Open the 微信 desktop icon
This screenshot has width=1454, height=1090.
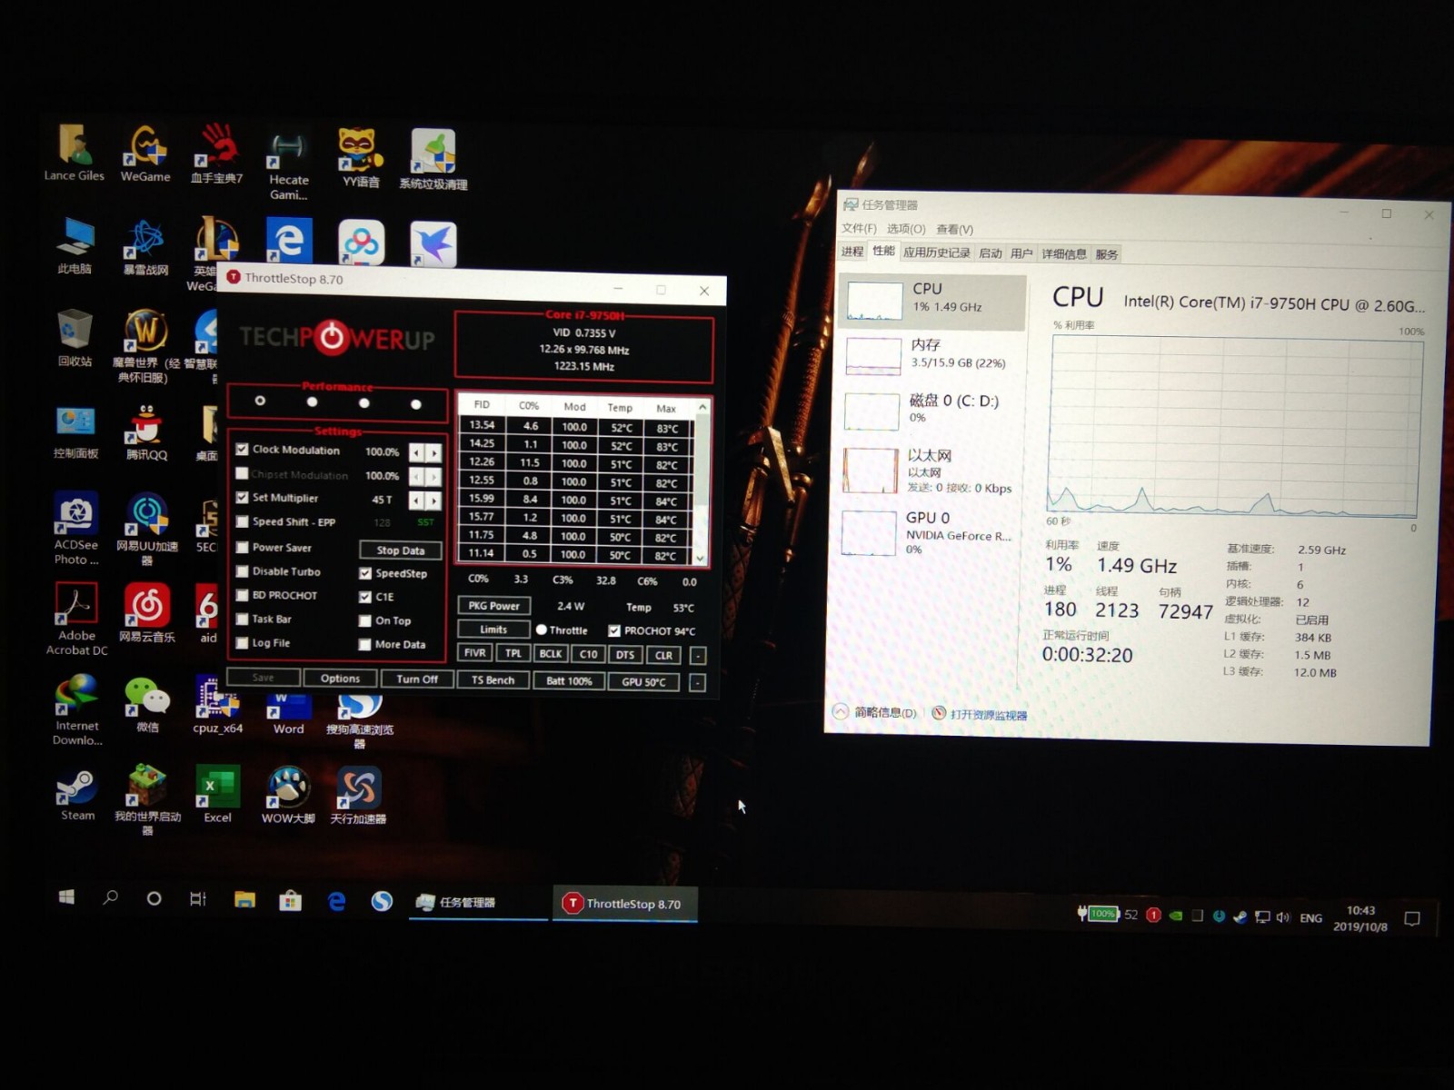point(147,706)
